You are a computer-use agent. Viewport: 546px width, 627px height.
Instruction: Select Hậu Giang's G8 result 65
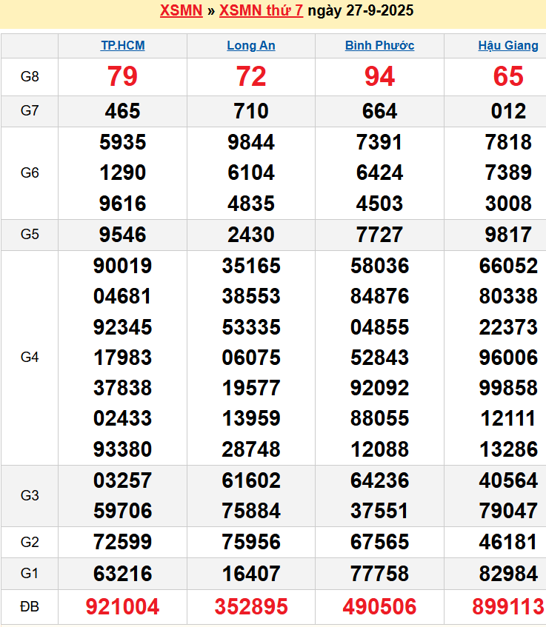(508, 76)
